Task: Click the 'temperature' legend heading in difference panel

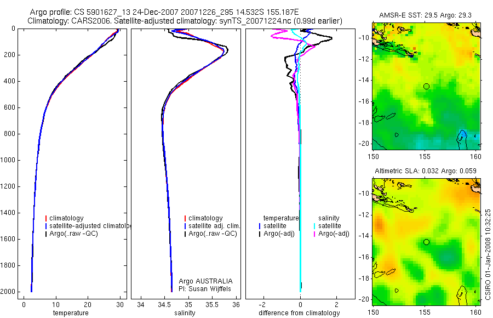Action: tap(281, 218)
